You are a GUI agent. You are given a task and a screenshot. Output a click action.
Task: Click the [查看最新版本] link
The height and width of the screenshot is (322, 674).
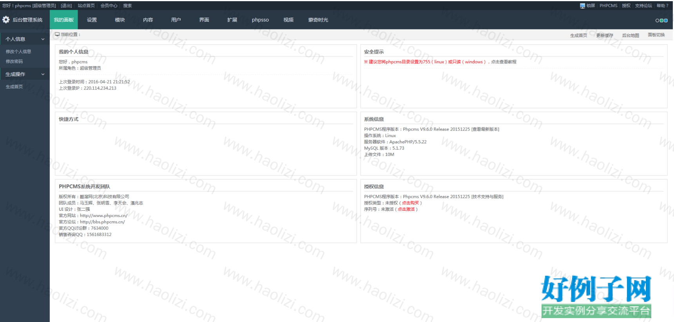pos(485,129)
